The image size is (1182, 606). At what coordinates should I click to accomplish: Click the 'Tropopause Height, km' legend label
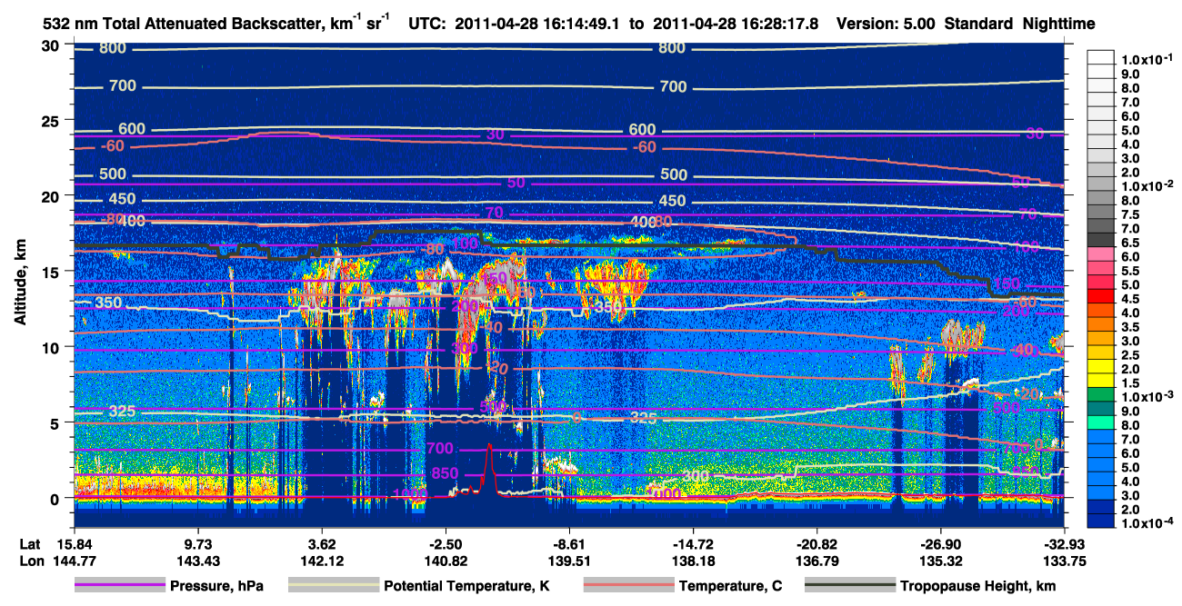[978, 587]
